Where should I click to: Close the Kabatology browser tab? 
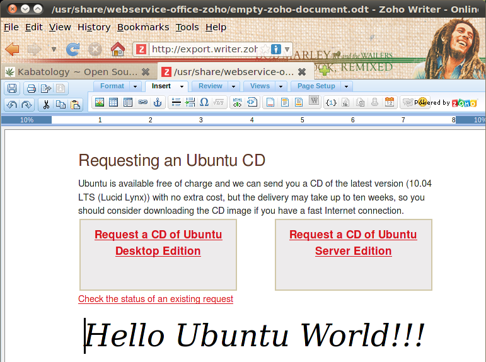pos(146,72)
